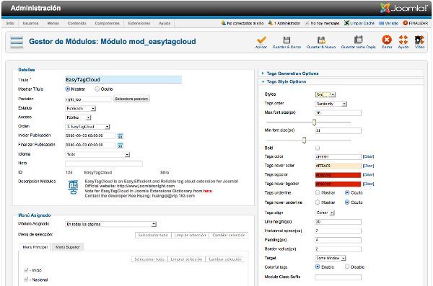Select Mostrar for Mostrar Título
The height and width of the screenshot is (286, 433).
[68, 89]
